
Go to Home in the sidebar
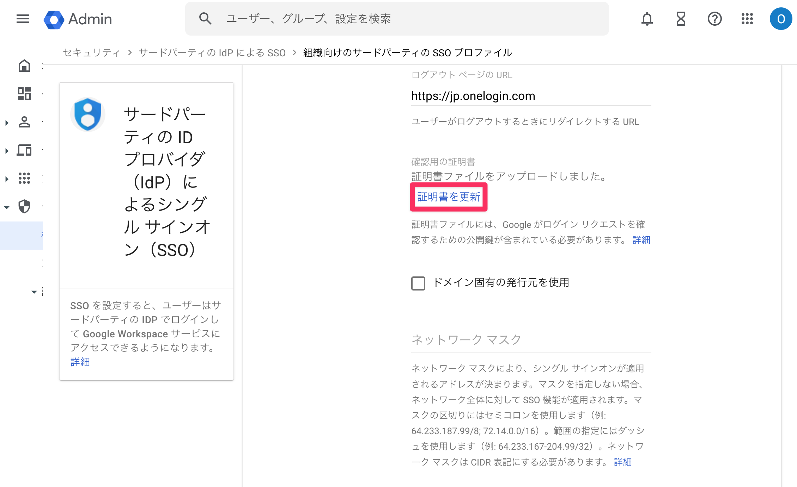point(24,65)
